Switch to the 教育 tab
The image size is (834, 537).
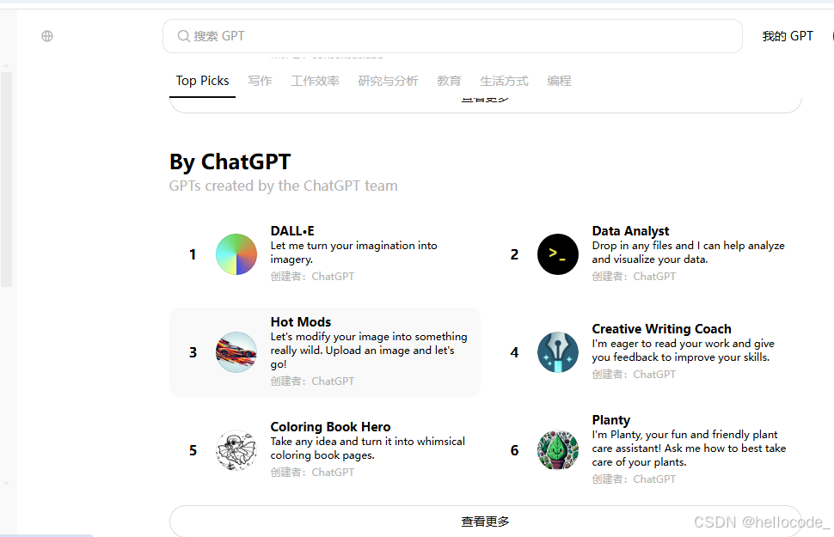click(449, 81)
